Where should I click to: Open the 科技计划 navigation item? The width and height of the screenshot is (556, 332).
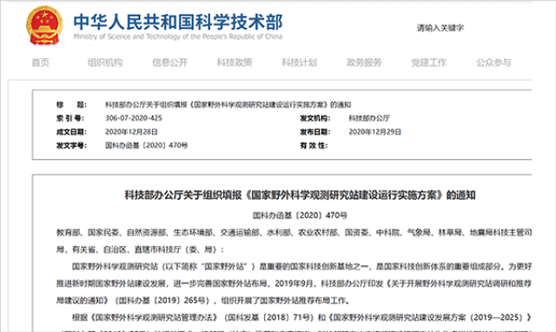[x=299, y=63]
